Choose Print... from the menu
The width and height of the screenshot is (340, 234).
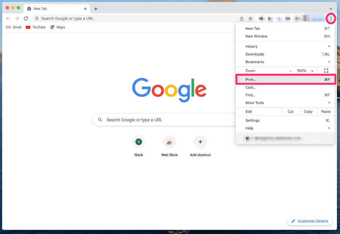[x=285, y=79]
